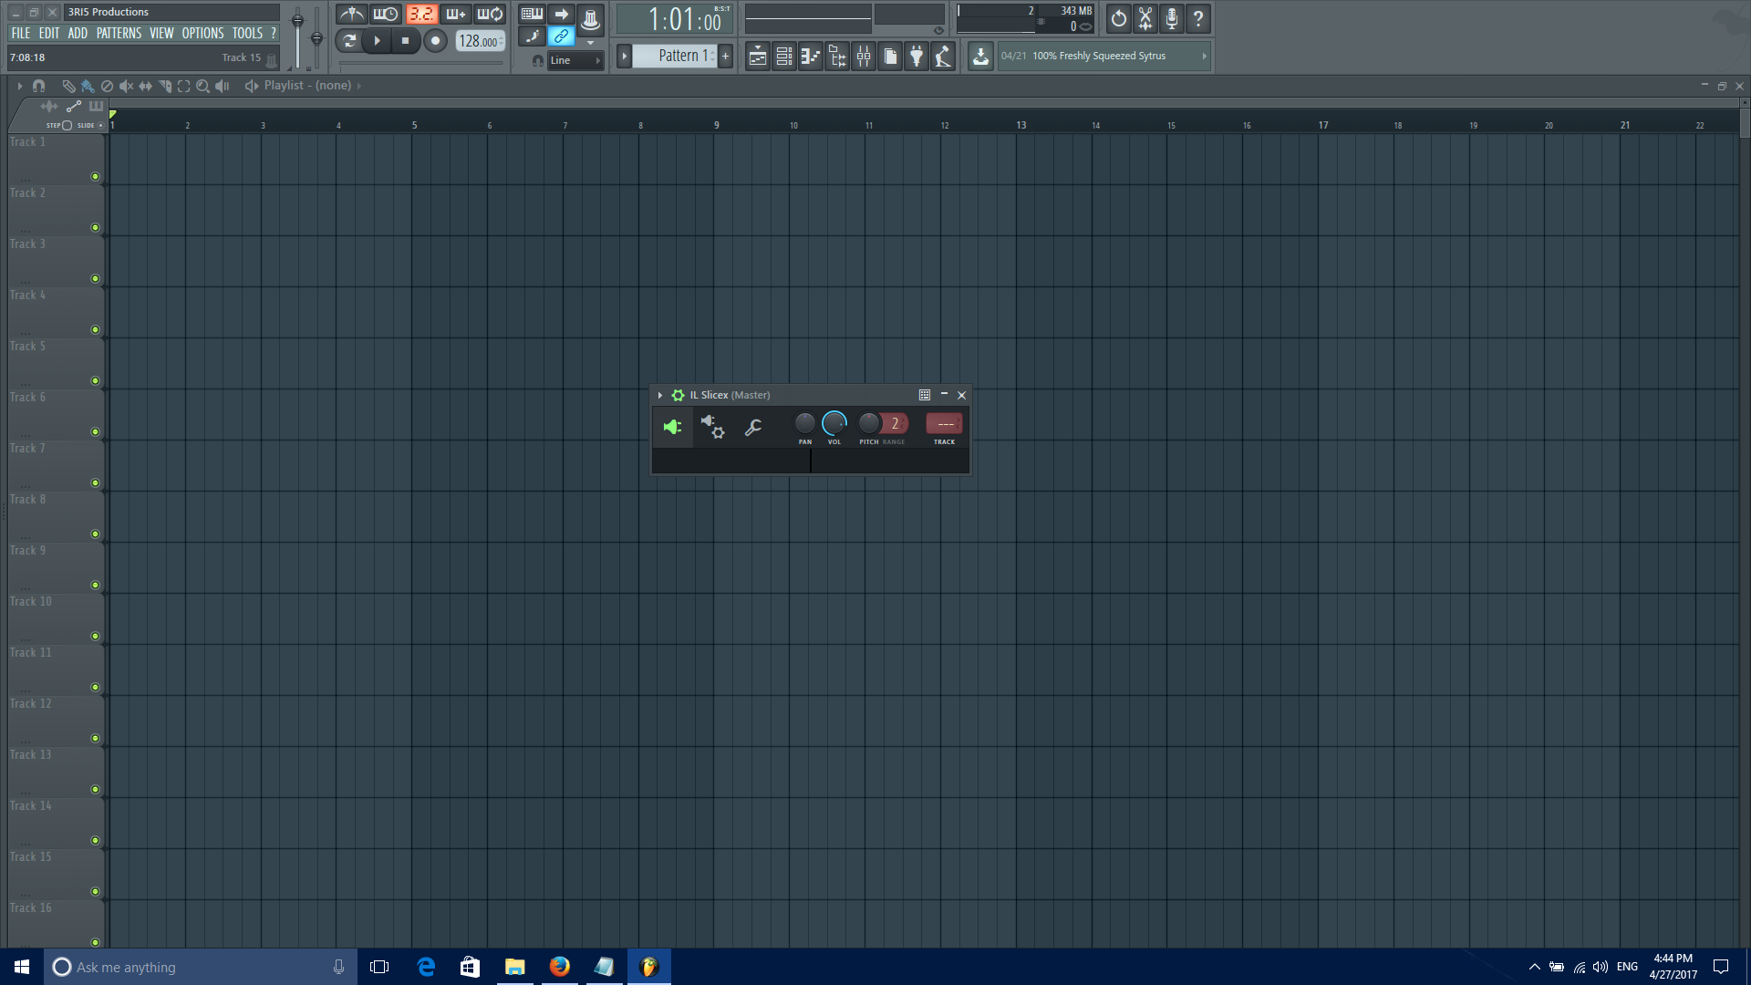Click the tempo tapper icon
This screenshot has width=1751, height=985.
[943, 57]
